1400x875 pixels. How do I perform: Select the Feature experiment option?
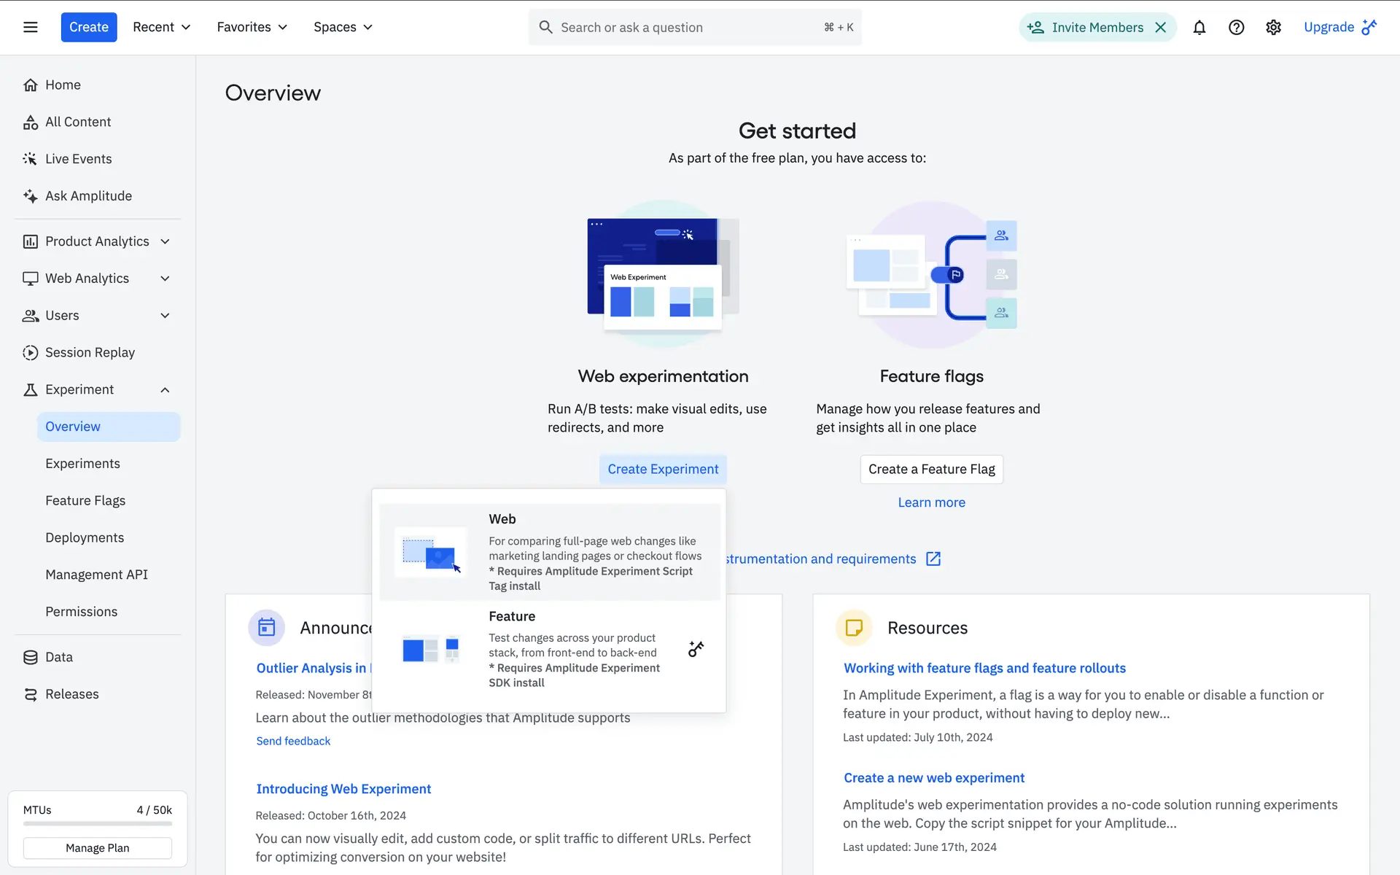(x=549, y=649)
